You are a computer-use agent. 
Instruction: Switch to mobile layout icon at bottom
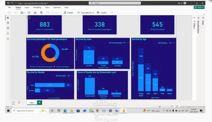(19, 102)
